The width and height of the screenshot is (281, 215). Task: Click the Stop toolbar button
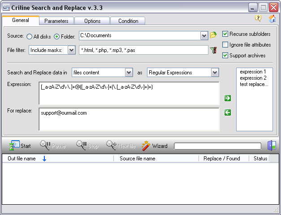pos(87,146)
